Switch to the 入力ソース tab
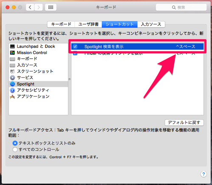The height and width of the screenshot is (185, 212). click(151, 24)
